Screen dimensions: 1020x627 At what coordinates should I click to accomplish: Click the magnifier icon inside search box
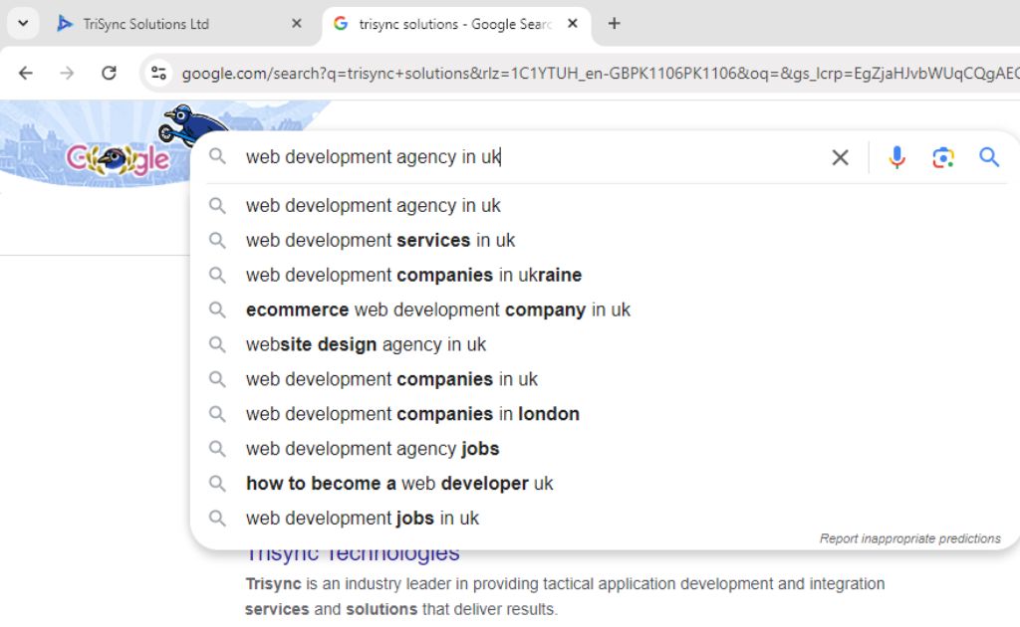(x=217, y=156)
